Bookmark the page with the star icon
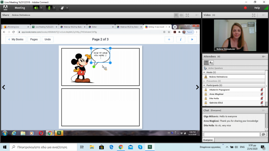269x151 pixels. [169, 32]
